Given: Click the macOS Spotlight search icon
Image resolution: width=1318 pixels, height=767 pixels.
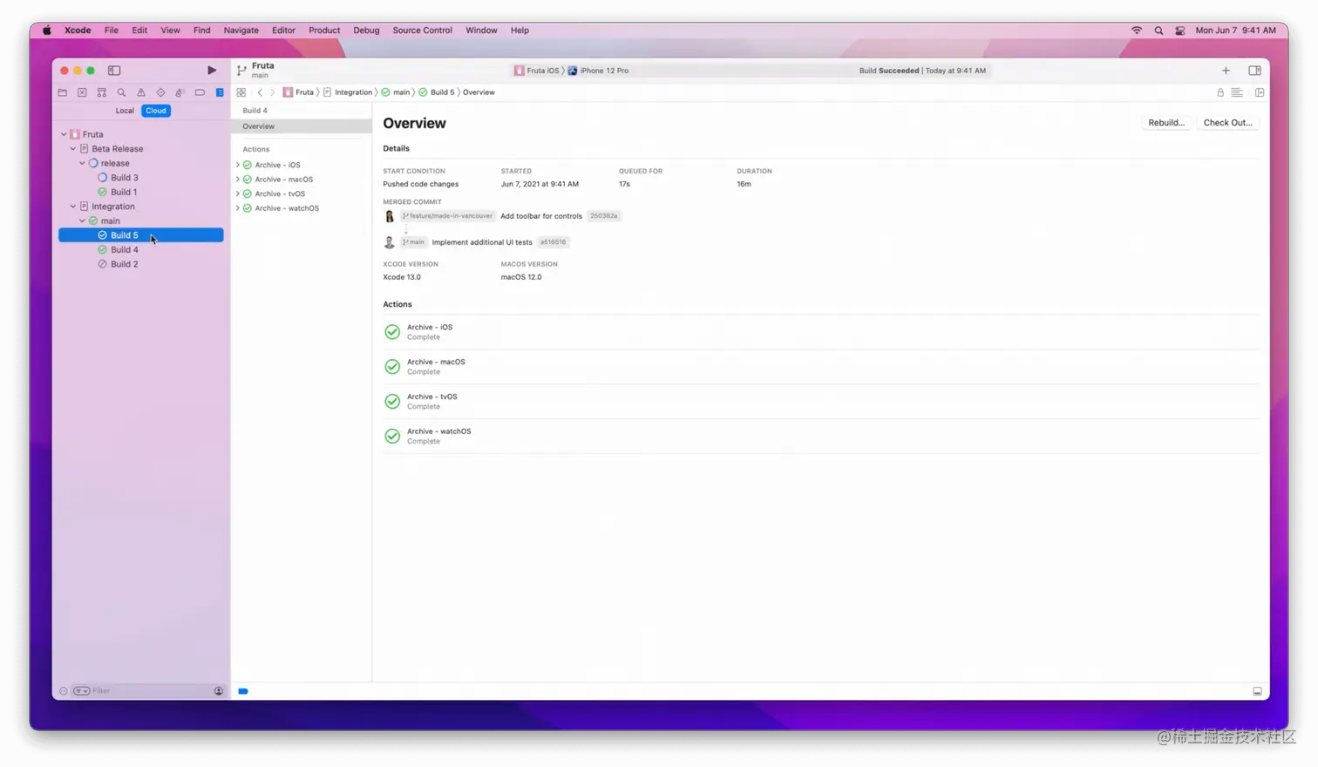Looking at the screenshot, I should tap(1158, 31).
